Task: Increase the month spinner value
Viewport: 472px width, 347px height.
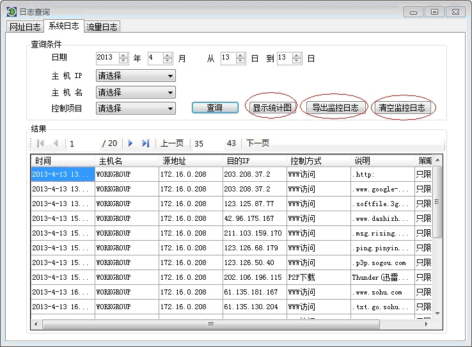Action: click(x=168, y=56)
